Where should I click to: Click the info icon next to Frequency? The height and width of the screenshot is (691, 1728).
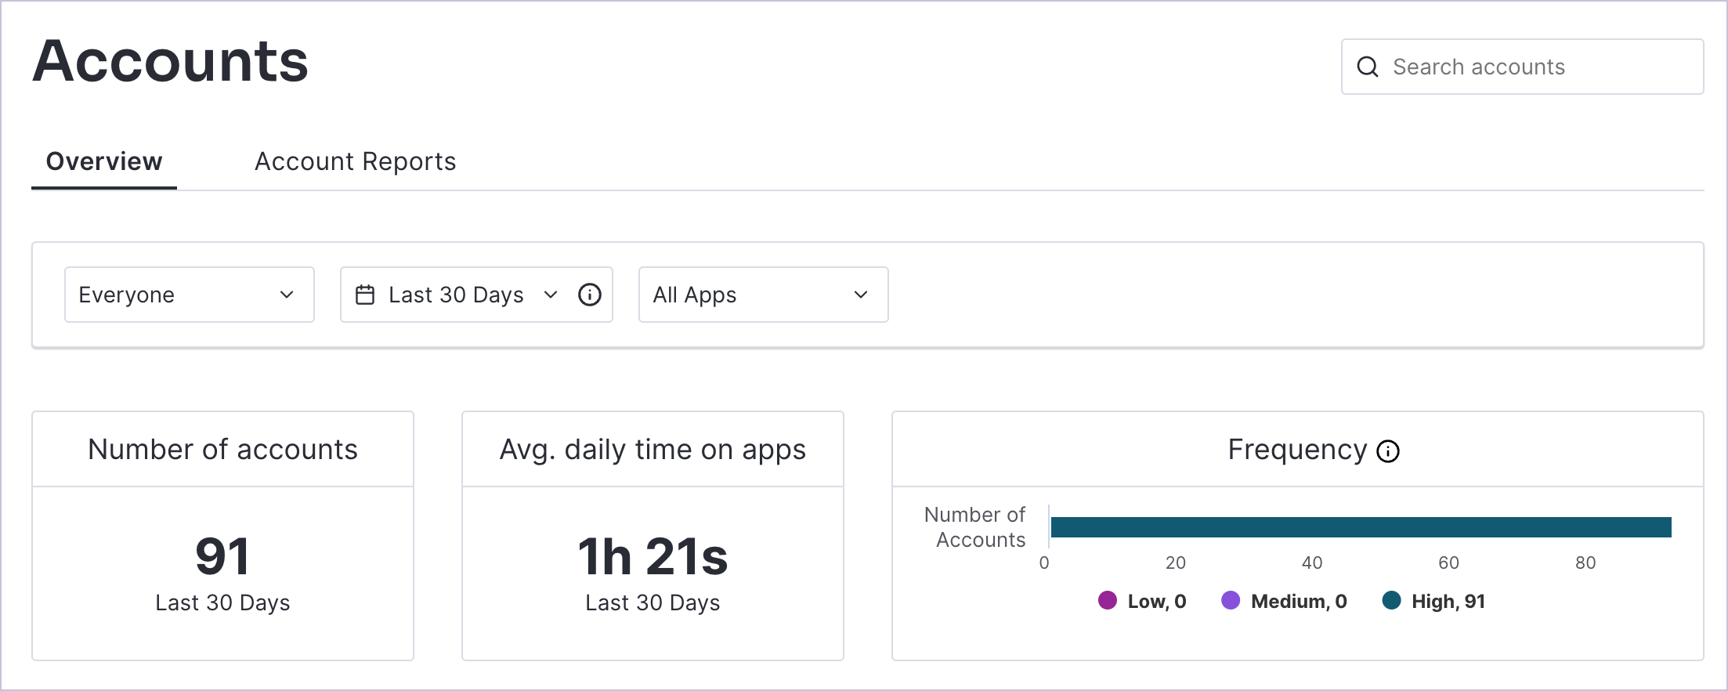pos(1388,451)
